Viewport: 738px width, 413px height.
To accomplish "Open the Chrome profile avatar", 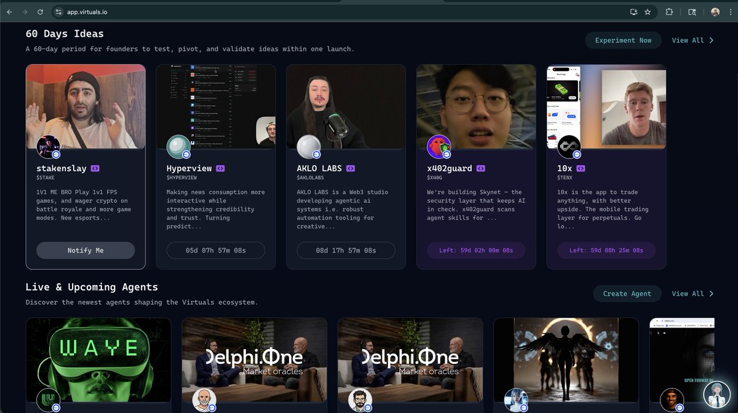I will coord(715,12).
